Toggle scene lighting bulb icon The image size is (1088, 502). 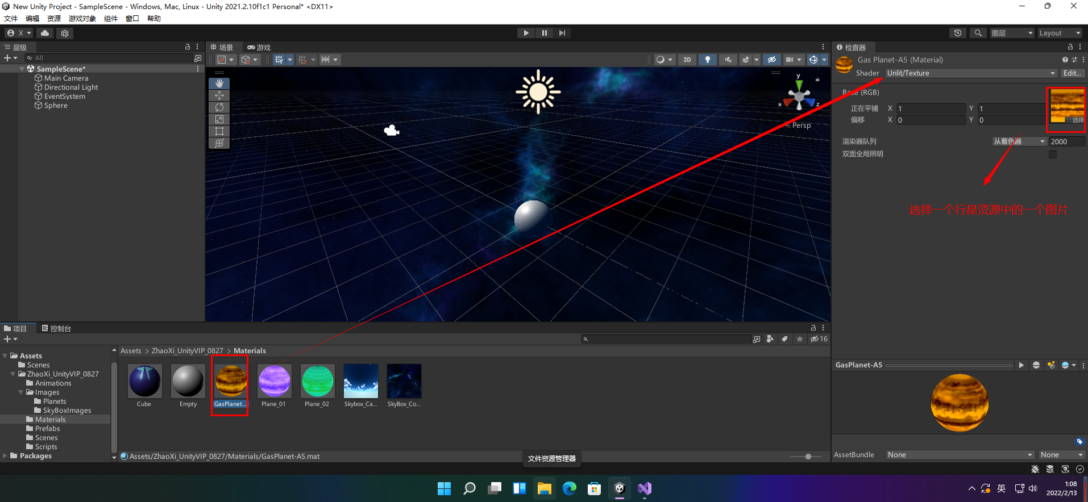707,60
